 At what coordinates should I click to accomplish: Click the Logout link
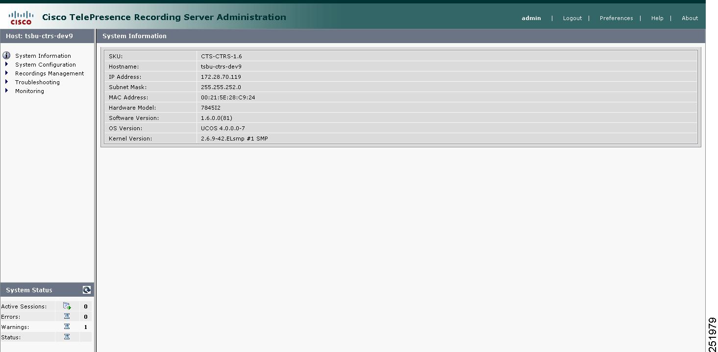pos(572,18)
